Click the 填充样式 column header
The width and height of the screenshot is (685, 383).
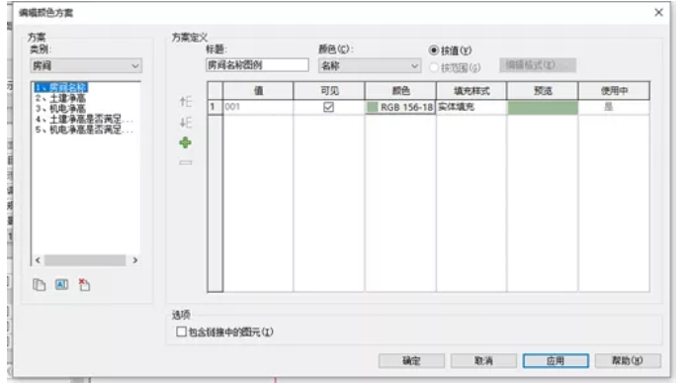click(x=471, y=90)
